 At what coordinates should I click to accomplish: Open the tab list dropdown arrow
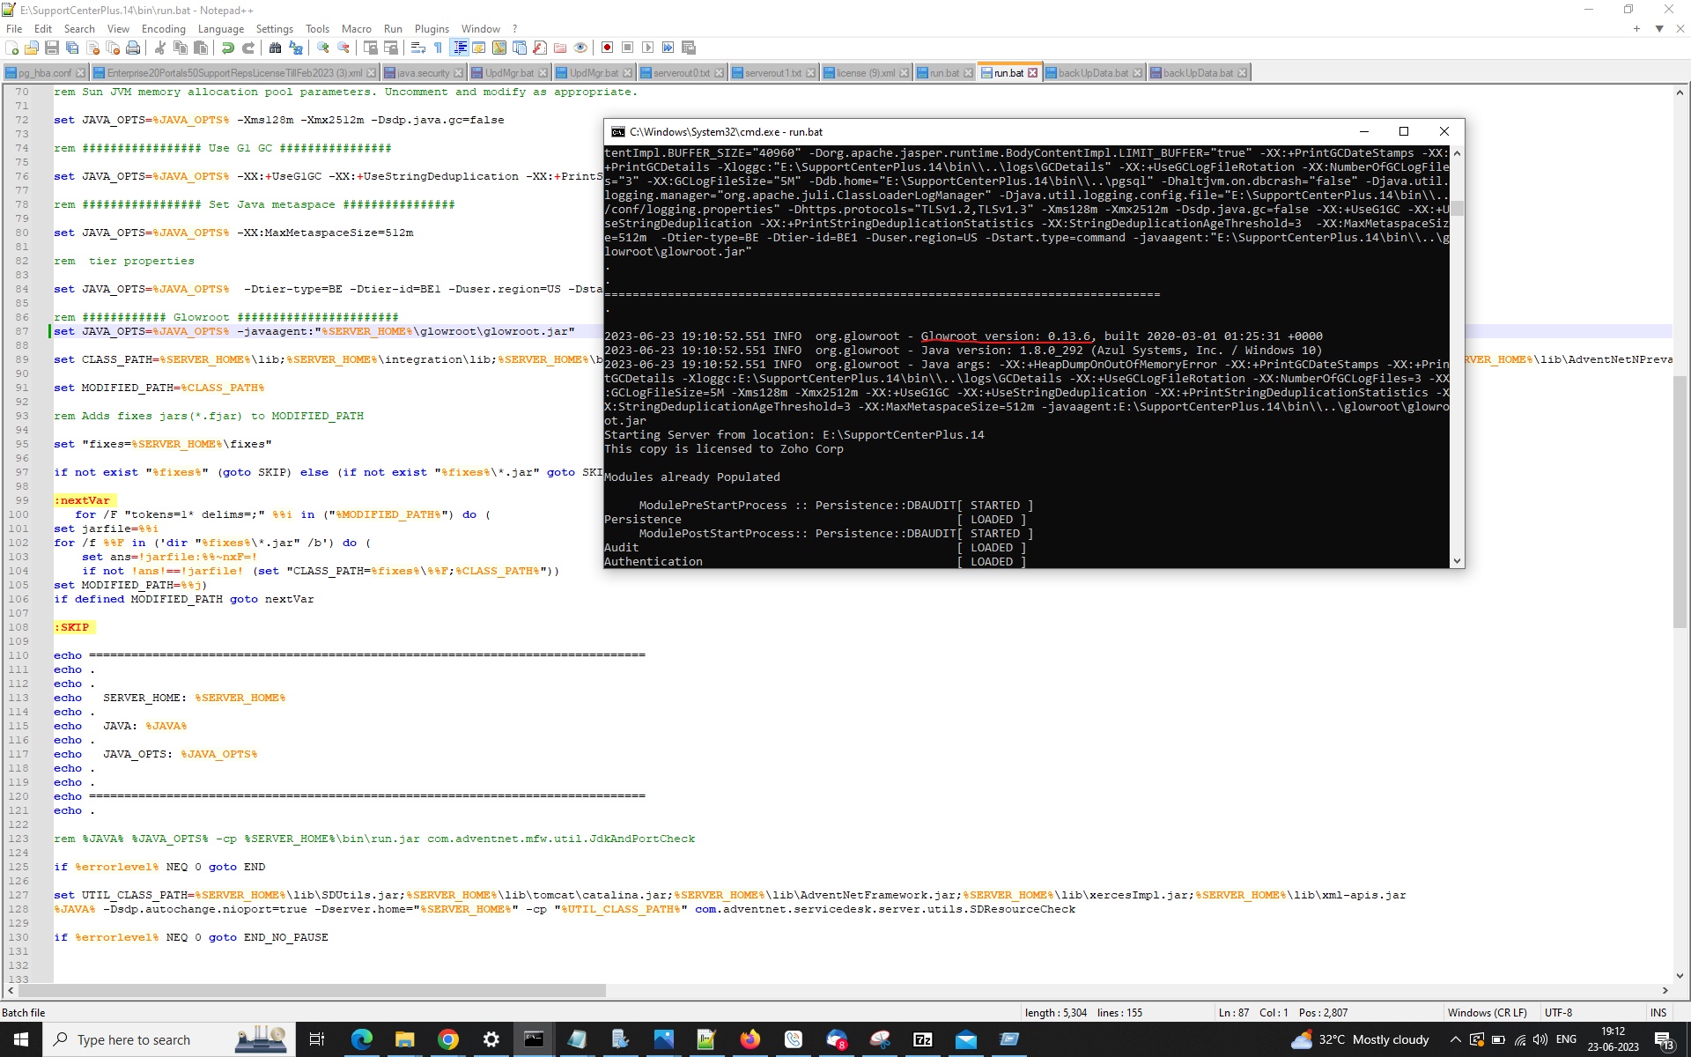1659,29
